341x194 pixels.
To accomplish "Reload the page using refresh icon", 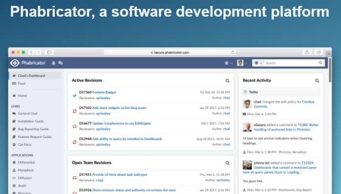I will click(233, 52).
